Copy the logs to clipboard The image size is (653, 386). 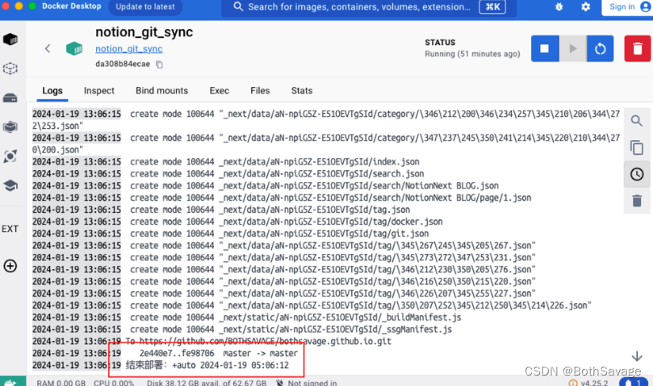pos(637,147)
